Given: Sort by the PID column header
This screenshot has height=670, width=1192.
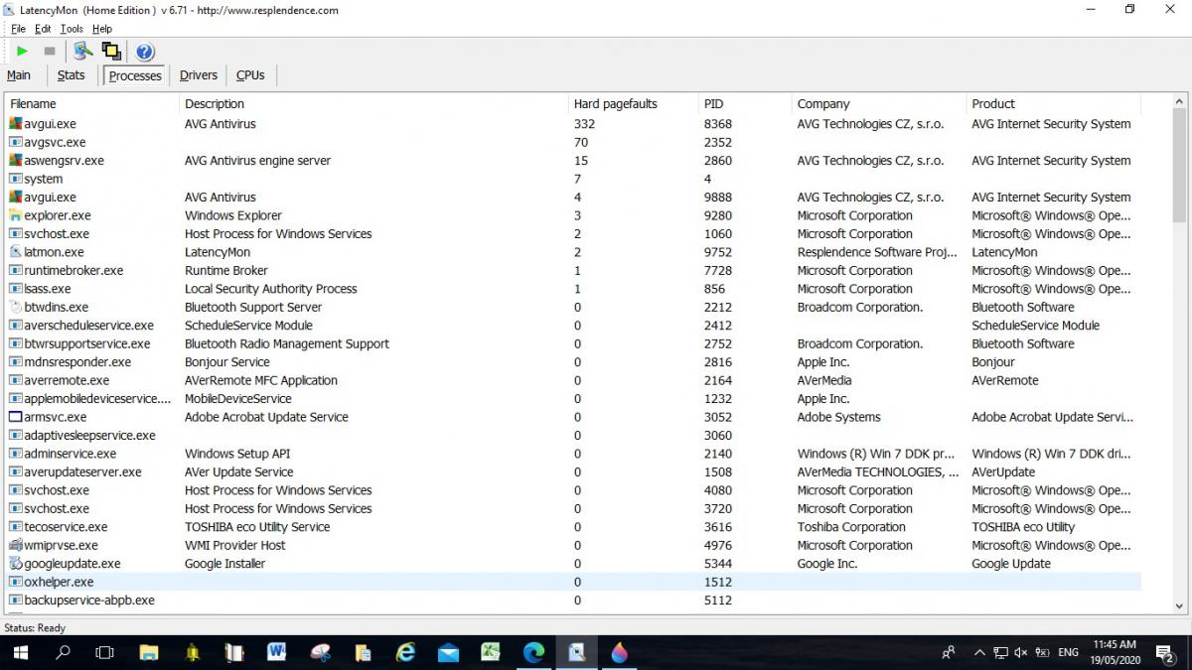Looking at the screenshot, I should (745, 103).
